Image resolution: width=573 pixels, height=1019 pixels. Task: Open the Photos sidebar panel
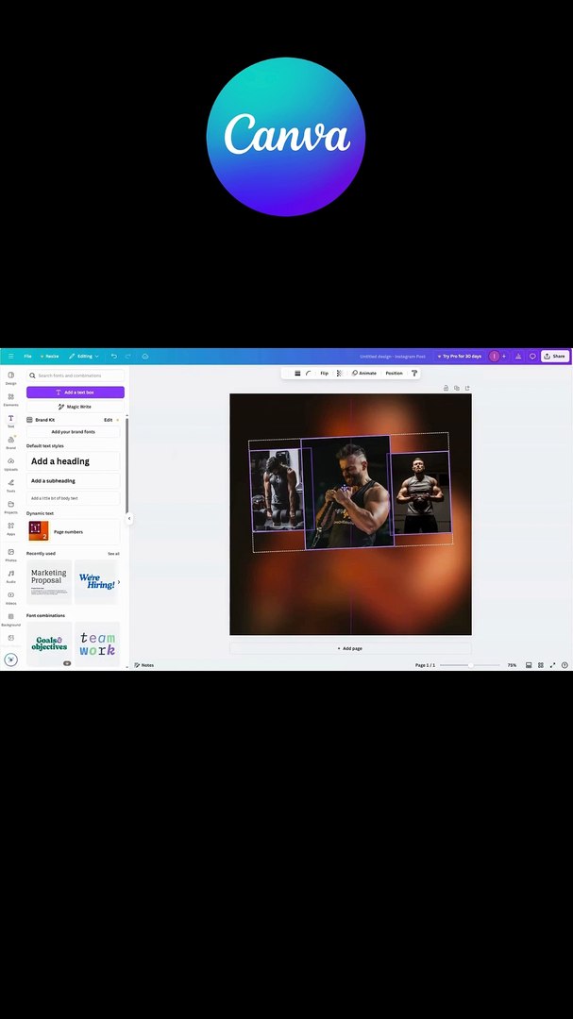(x=10, y=555)
